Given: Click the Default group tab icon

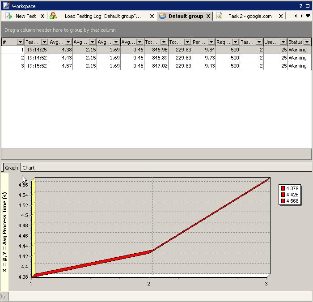Looking at the screenshot, I should [162, 16].
